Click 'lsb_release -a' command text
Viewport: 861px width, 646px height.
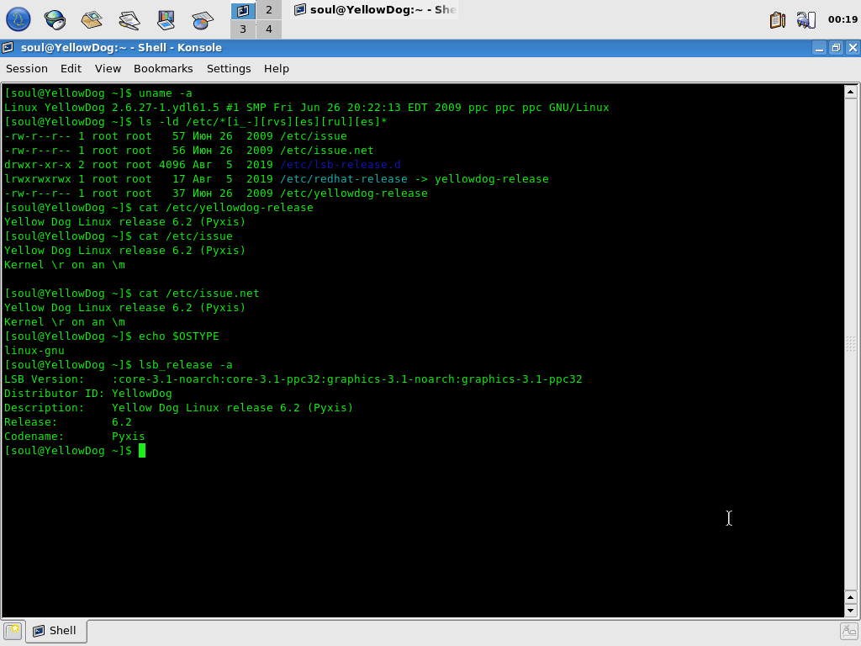[186, 365]
